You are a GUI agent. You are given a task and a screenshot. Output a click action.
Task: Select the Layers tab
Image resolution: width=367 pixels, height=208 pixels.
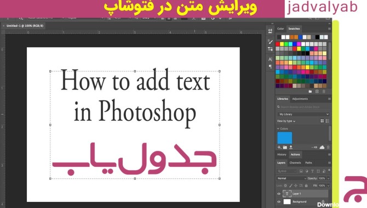click(281, 163)
